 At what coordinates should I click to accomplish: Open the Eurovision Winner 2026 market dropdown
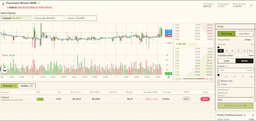[x=39, y=3]
